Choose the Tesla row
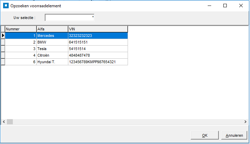250x144 pixels. [52, 49]
